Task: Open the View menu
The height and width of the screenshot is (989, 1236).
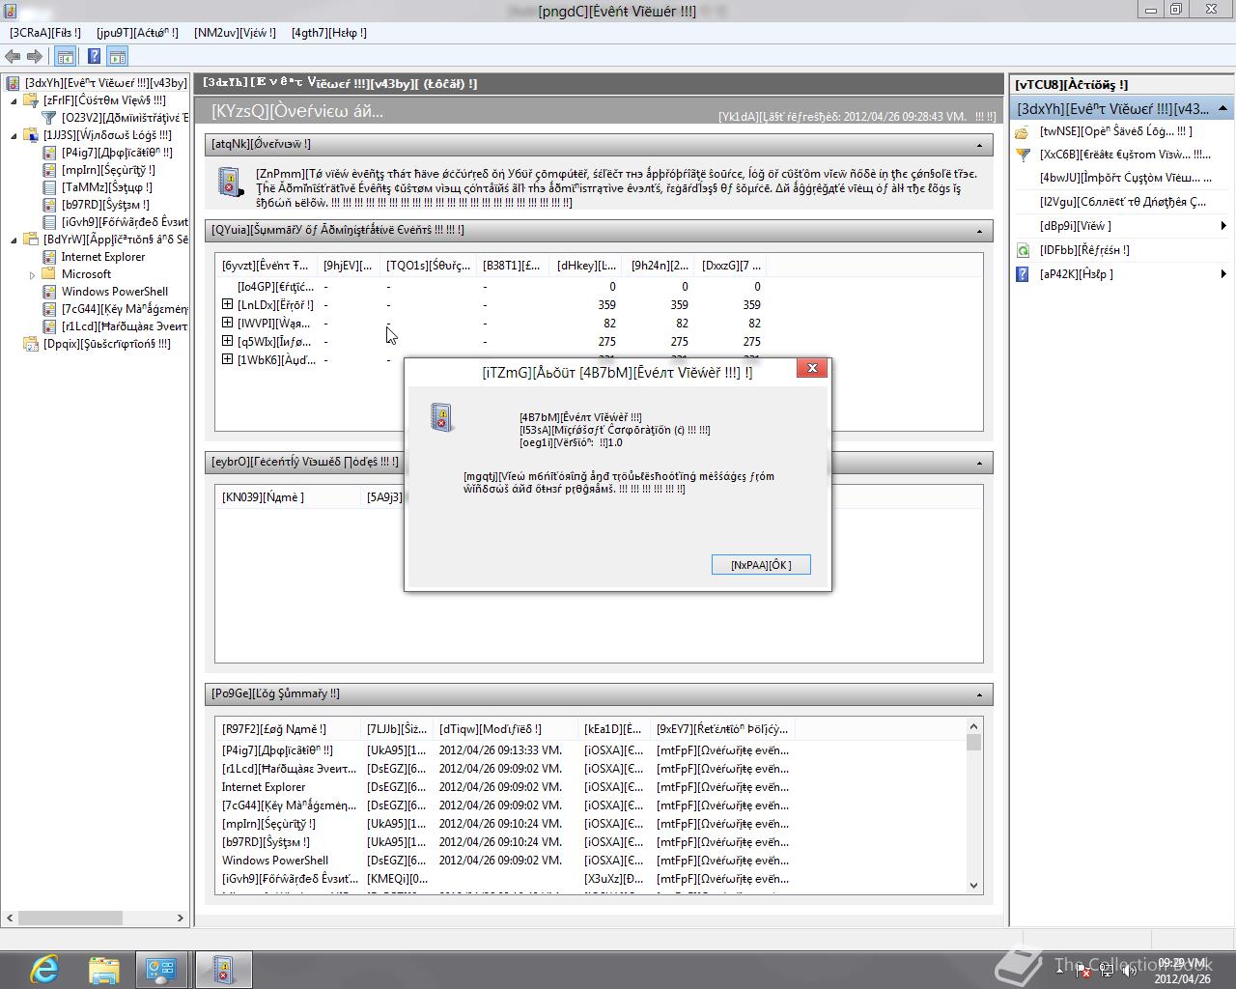Action: [235, 33]
